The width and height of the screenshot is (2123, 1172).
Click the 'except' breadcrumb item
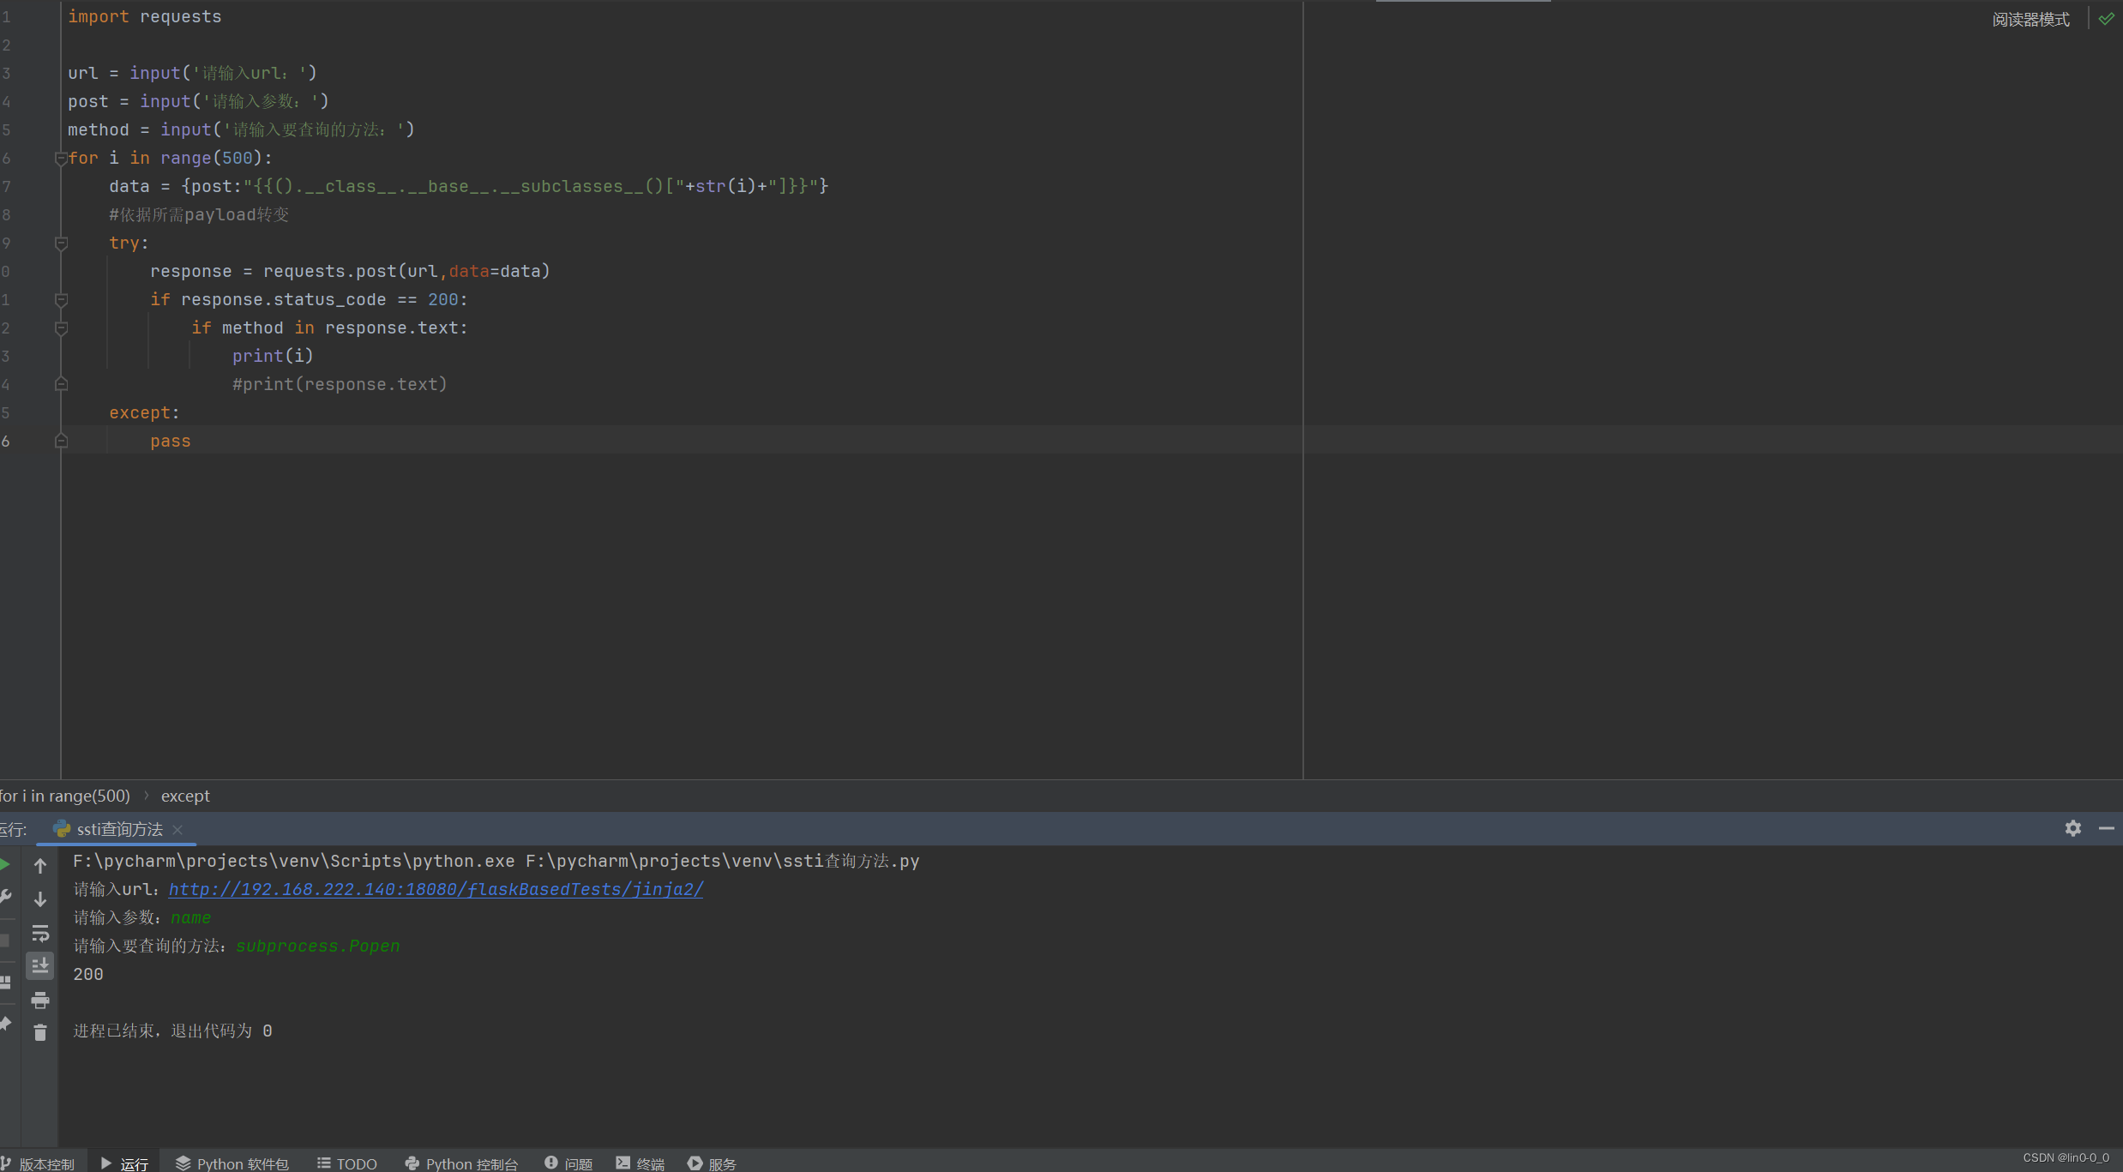point(185,796)
